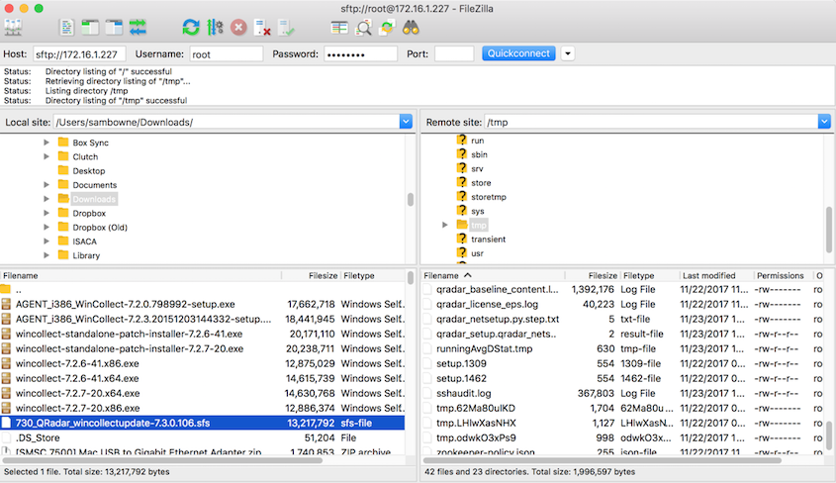
Task: Click the Quickconnect button
Action: click(518, 53)
